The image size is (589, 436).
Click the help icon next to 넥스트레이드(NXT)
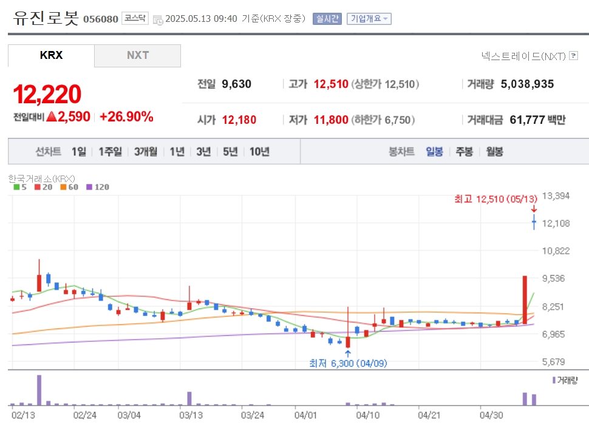(x=573, y=56)
